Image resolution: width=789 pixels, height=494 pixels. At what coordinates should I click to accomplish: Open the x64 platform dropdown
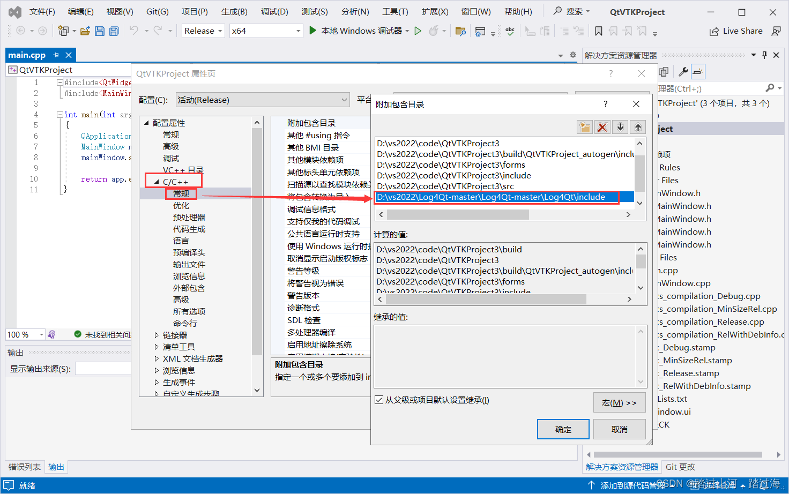(266, 31)
